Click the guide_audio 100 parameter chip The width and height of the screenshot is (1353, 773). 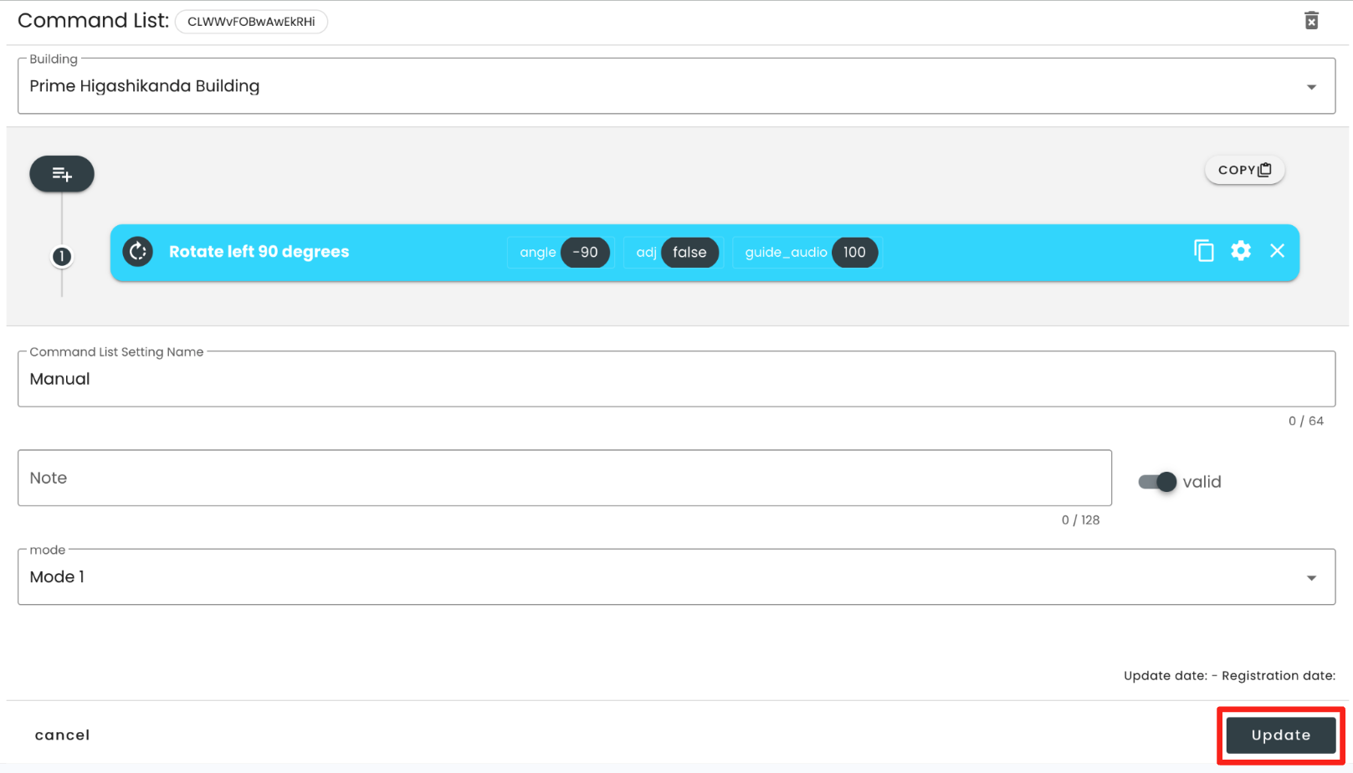(x=807, y=253)
